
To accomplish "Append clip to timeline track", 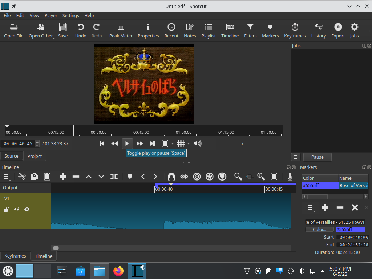I will coord(63,177).
